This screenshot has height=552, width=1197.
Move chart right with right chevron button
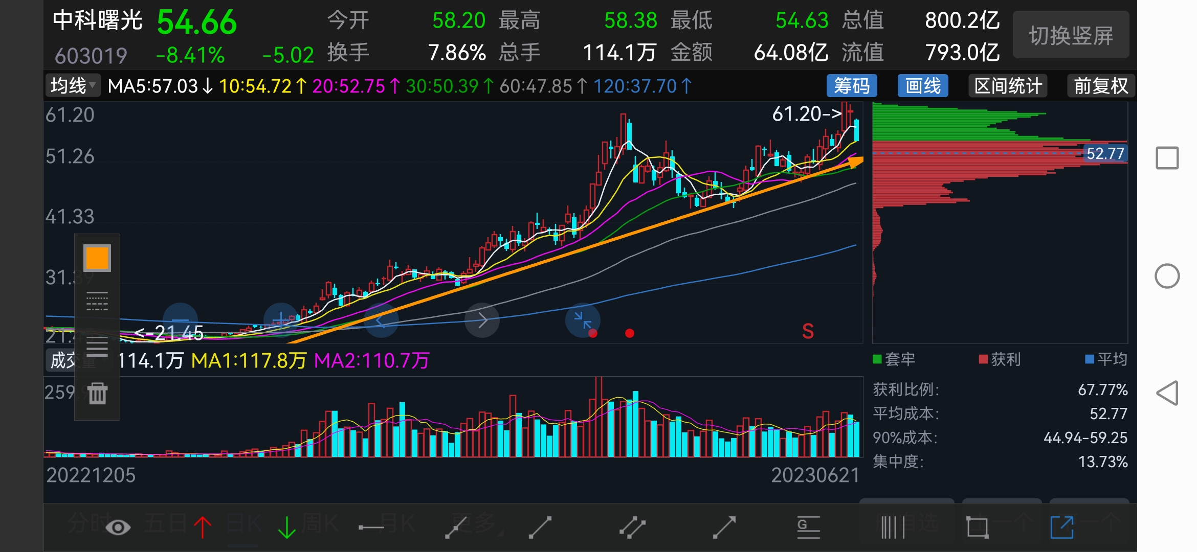point(482,320)
